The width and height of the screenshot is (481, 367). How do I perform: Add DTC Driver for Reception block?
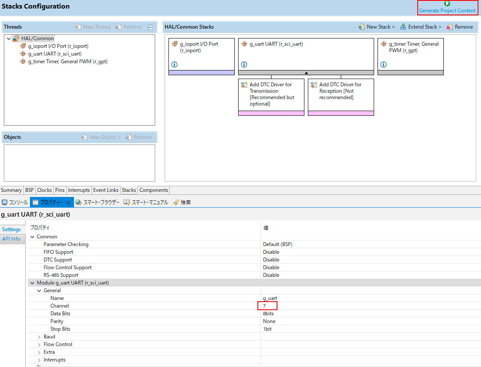click(x=341, y=91)
